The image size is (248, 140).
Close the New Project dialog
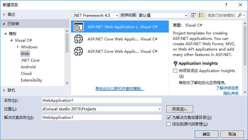pyautogui.click(x=240, y=5)
